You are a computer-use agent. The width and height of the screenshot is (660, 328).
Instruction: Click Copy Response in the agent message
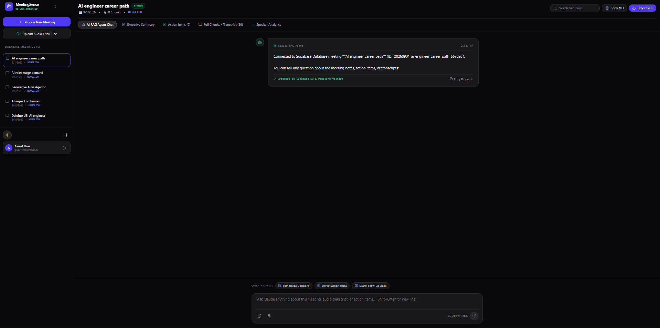point(461,79)
